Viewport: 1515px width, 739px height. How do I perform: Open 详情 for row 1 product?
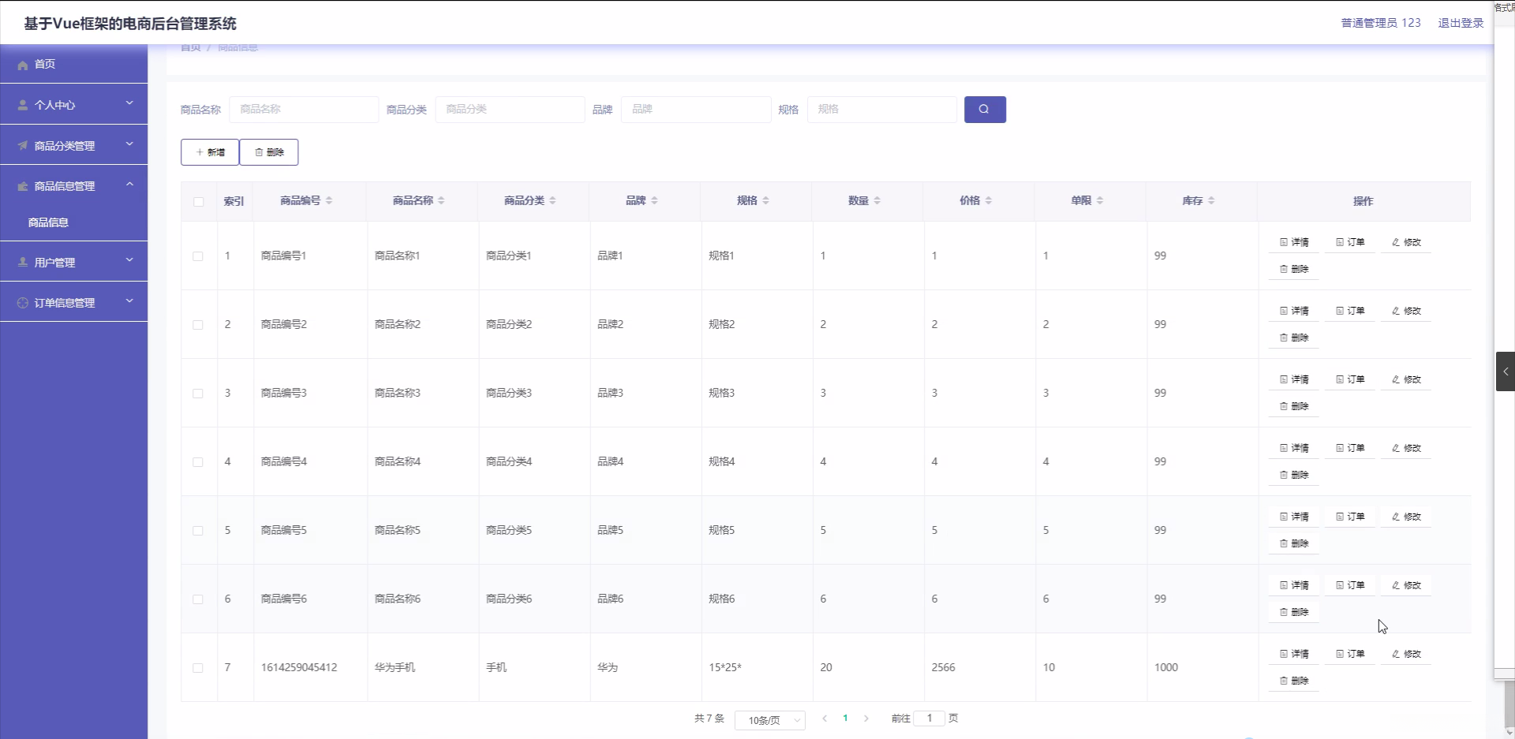click(x=1294, y=242)
